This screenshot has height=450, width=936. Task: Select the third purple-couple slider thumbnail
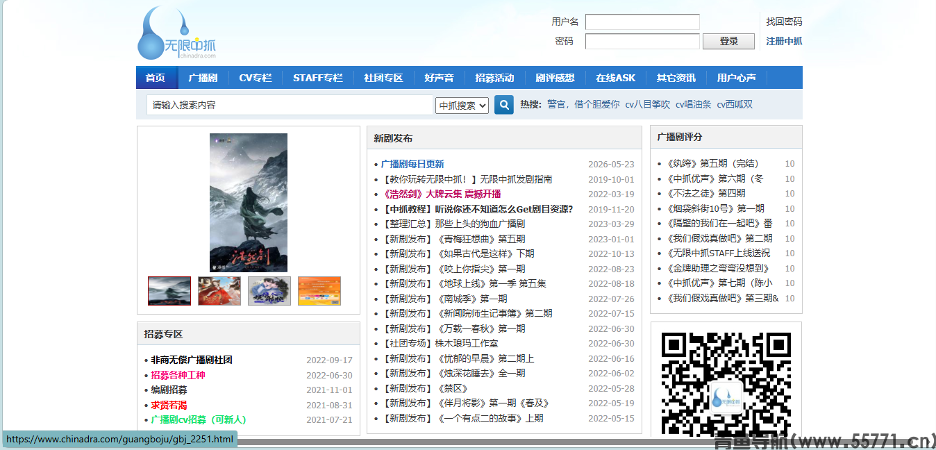(x=269, y=291)
